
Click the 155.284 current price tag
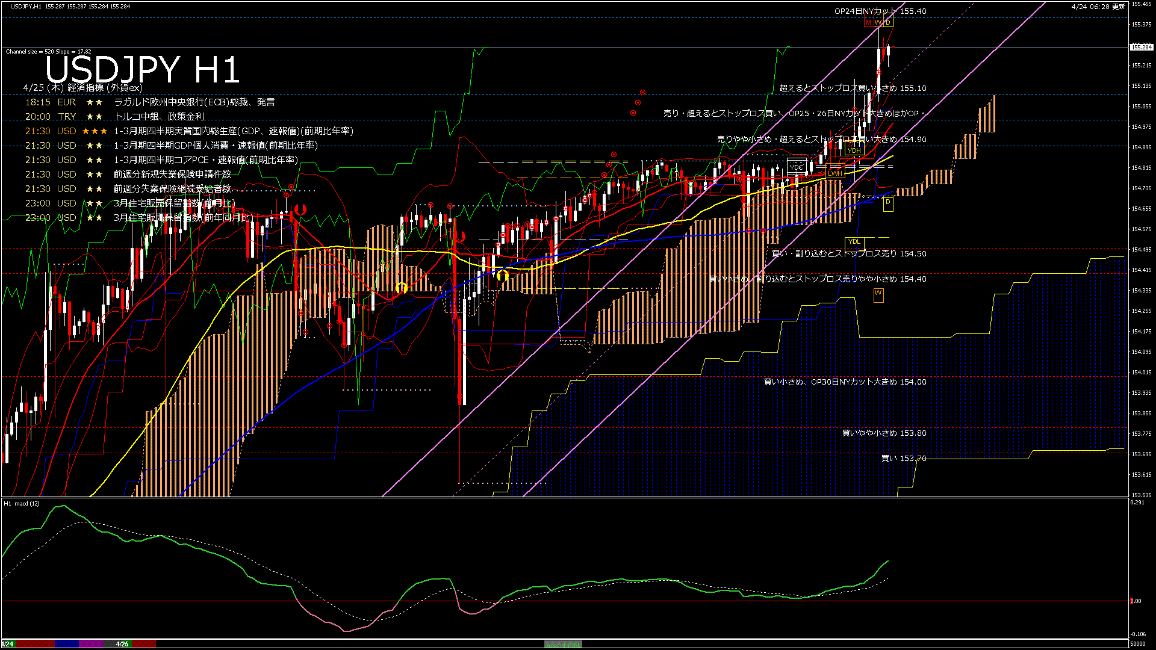click(x=1141, y=47)
